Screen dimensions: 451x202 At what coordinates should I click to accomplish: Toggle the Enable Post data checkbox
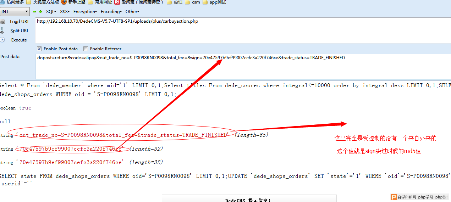point(39,49)
